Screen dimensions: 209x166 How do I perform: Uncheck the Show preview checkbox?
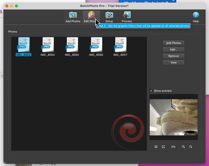(151, 91)
